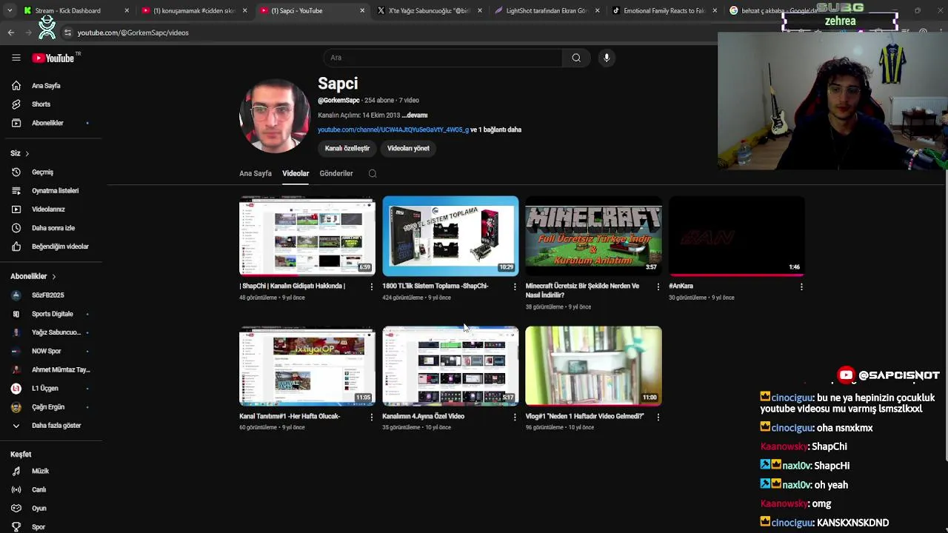The width and height of the screenshot is (948, 533).
Task: Open Shorts in the sidebar
Action: [x=41, y=104]
